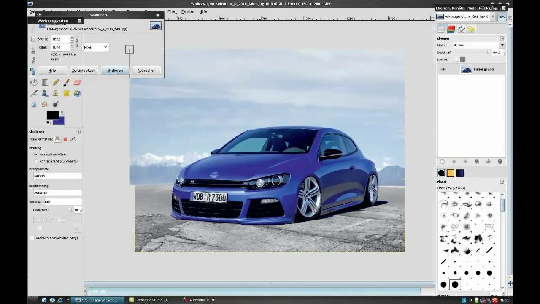Open Skalieren tool options menu arrow
The width and height of the screenshot is (540, 304).
point(78,132)
